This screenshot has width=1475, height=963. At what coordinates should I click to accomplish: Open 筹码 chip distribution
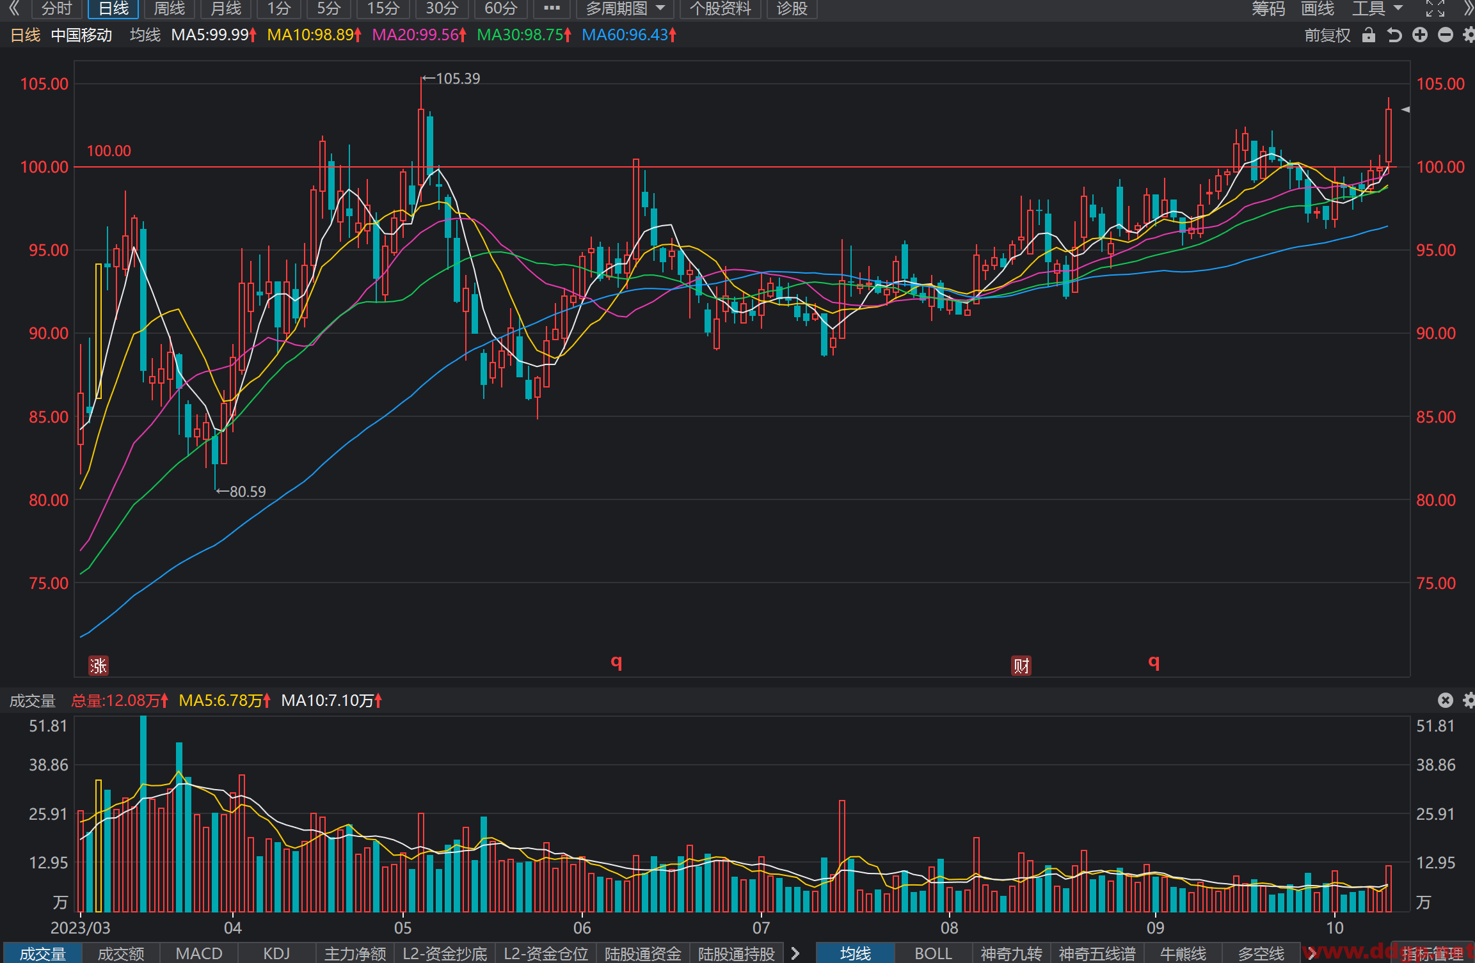(1268, 8)
